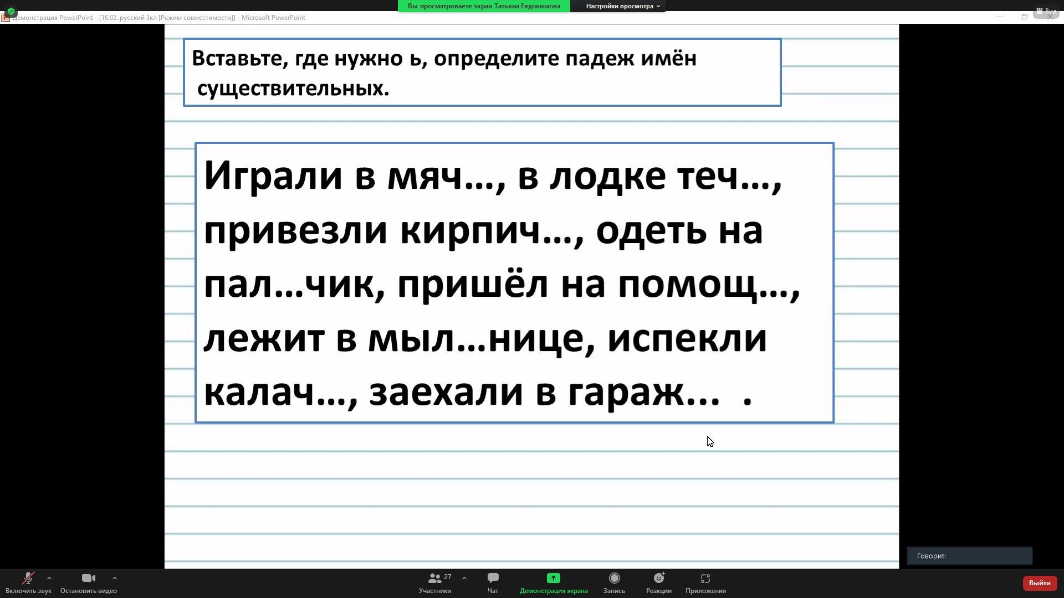Screen dimensions: 1064x598
Task: Expand the audio options arrow beside the microphone
Action: tap(49, 579)
